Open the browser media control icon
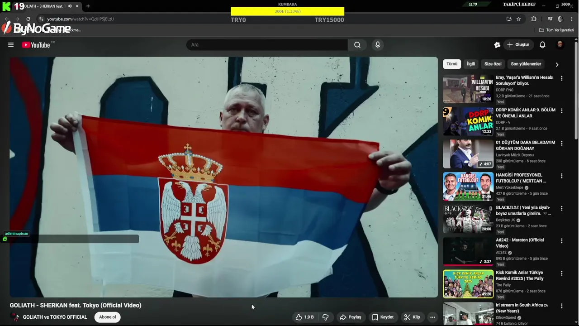 (x=550, y=19)
